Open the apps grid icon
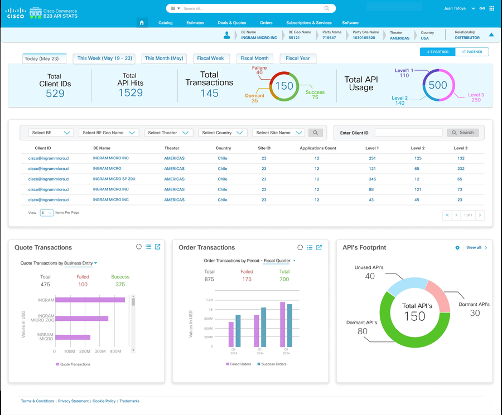 coord(492,8)
